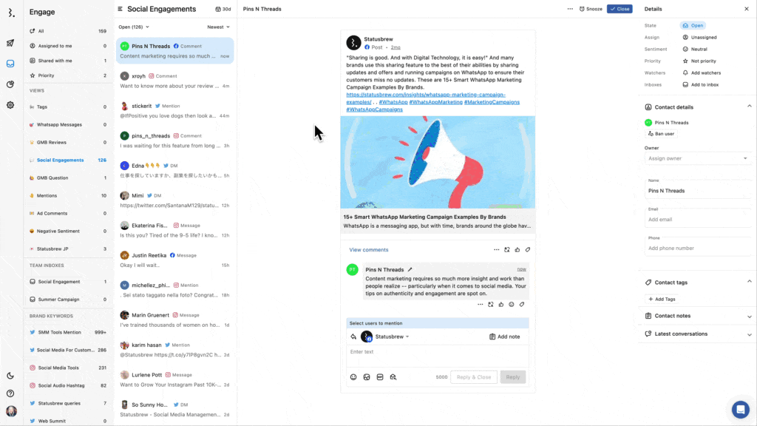
Task: Expand the Latest conversations section
Action: pos(698,334)
